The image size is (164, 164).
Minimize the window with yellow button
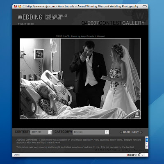[x=20, y=6]
